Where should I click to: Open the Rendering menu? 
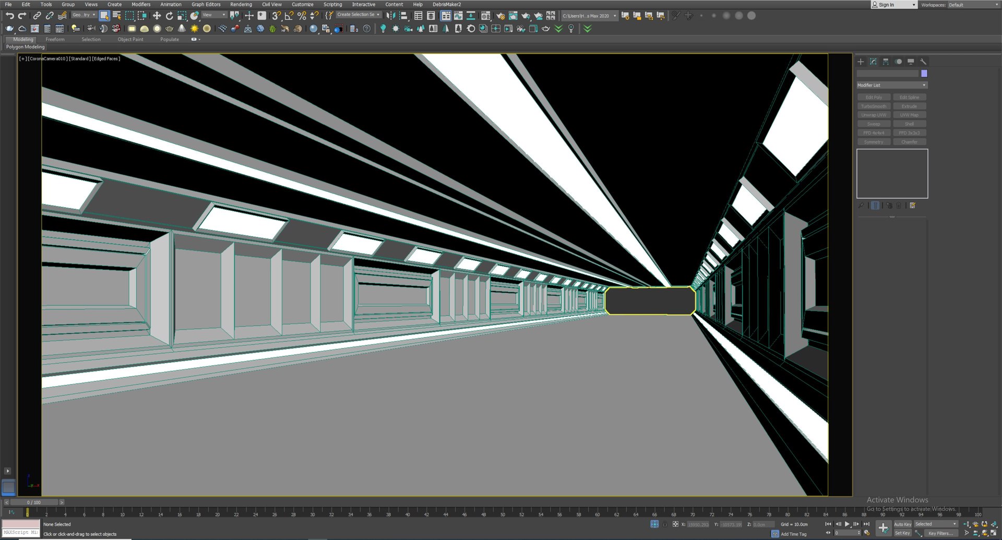click(241, 4)
